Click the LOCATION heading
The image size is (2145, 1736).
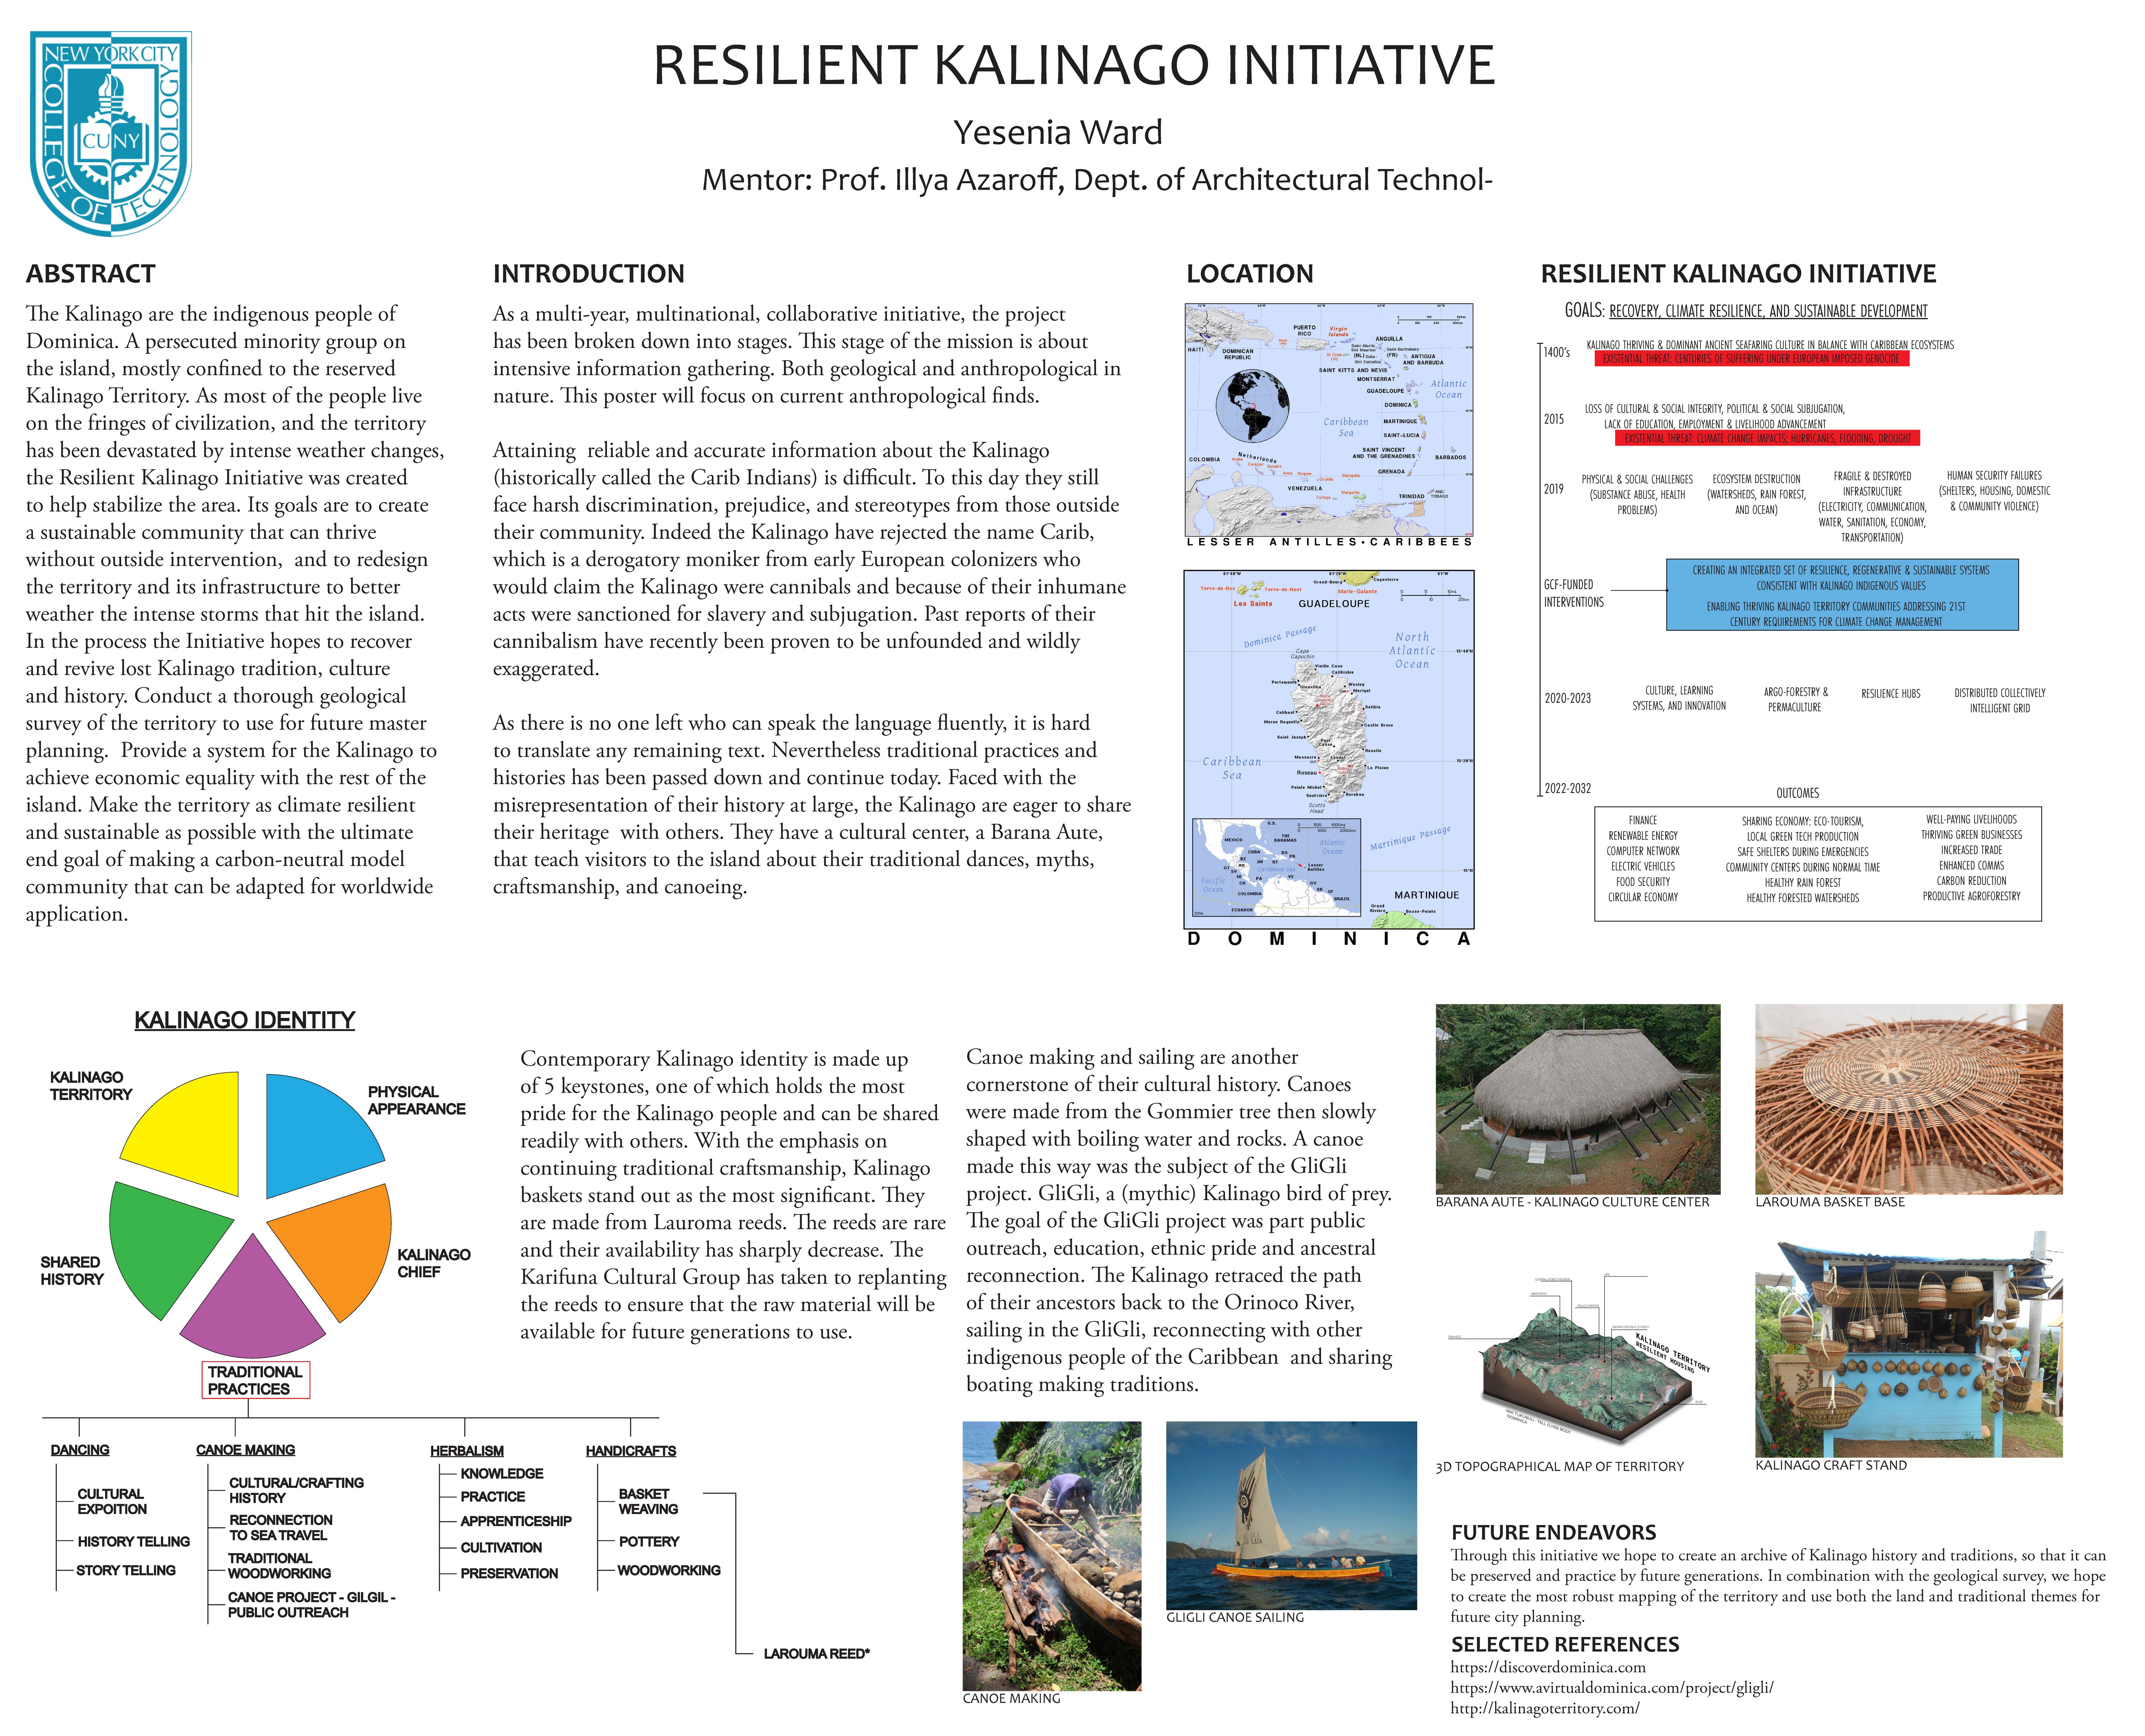[1250, 274]
